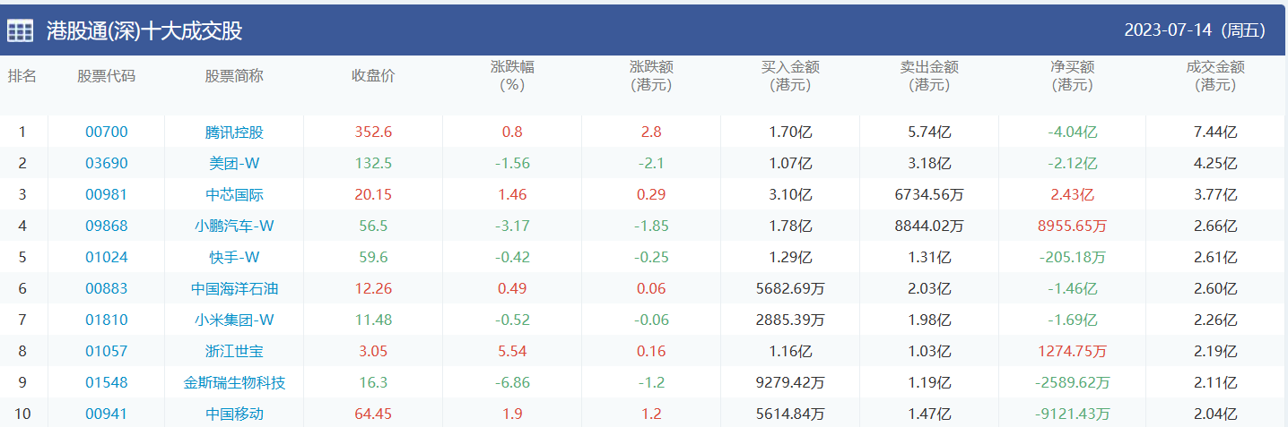
Task: Open 美团-W stock details
Action: [x=234, y=164]
